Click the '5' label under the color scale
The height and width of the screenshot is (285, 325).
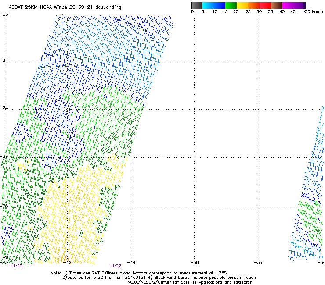point(203,12)
